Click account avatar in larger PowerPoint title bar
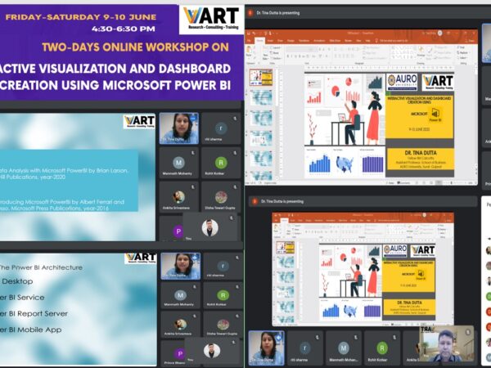 [439, 33]
